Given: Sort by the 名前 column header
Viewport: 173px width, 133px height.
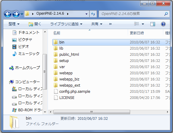Looking at the screenshot, I should tap(57, 33).
